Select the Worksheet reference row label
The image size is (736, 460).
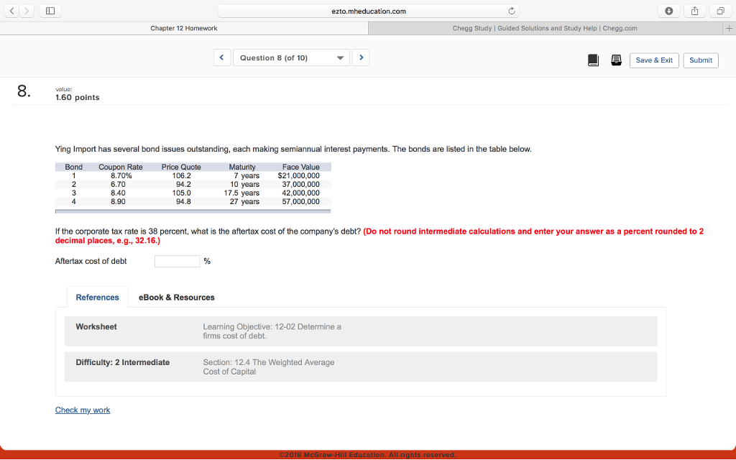click(96, 327)
